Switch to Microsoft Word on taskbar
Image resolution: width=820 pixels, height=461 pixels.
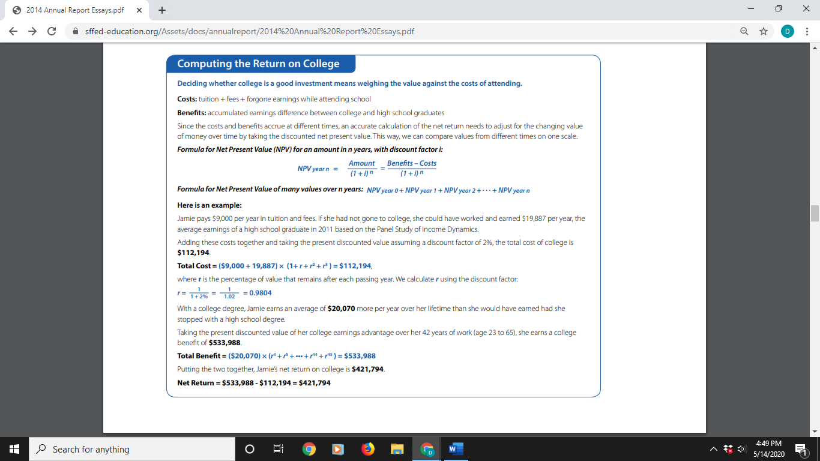click(x=456, y=449)
